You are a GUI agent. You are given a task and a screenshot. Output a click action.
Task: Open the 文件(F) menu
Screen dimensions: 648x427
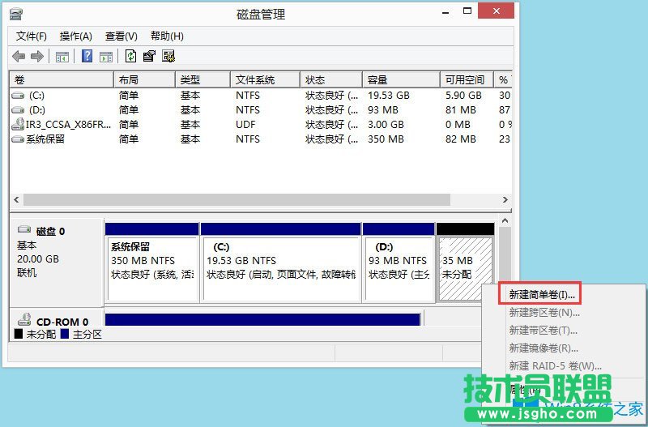click(31, 36)
